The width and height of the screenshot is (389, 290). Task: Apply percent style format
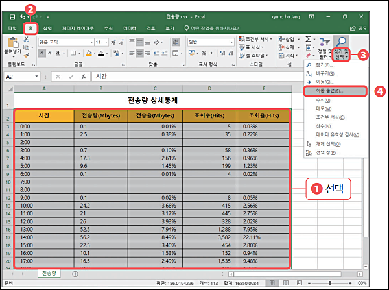(204, 53)
